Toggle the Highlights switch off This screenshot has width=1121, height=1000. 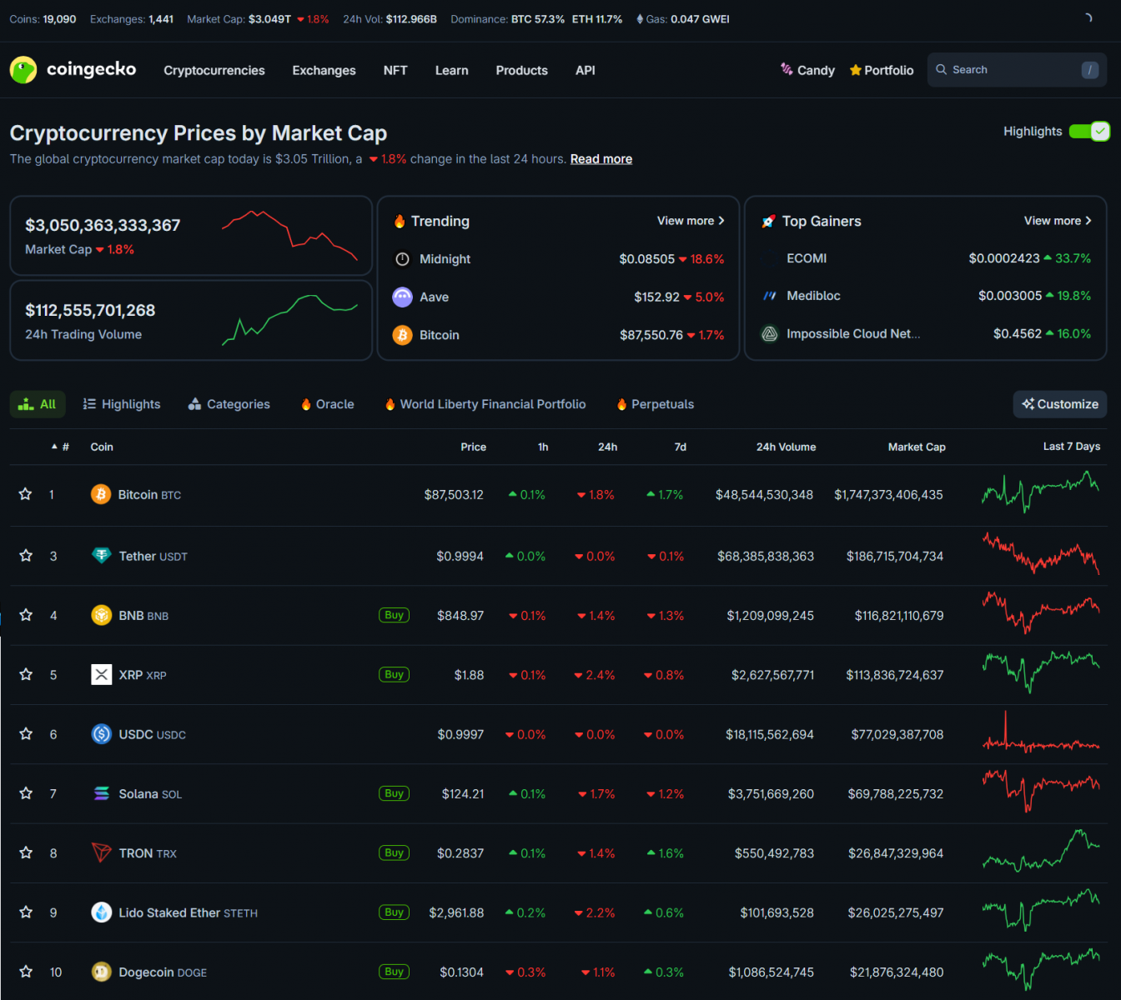click(x=1088, y=132)
